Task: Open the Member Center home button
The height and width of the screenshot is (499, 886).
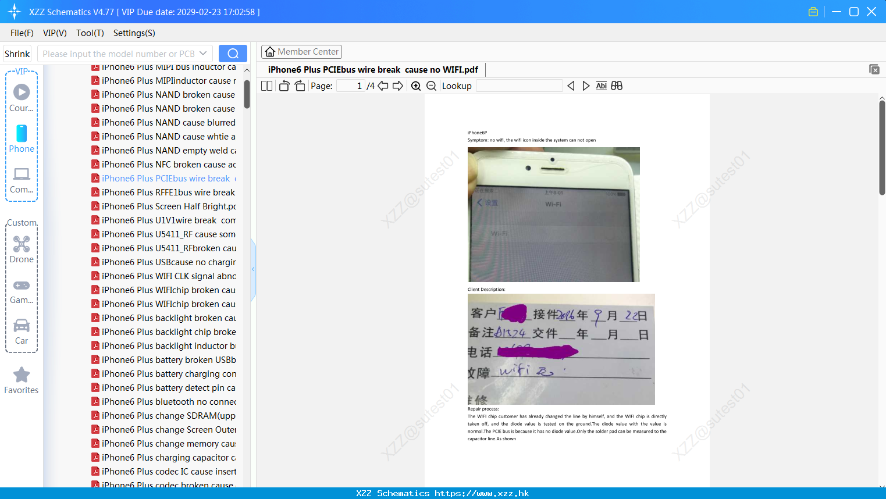Action: [x=301, y=52]
